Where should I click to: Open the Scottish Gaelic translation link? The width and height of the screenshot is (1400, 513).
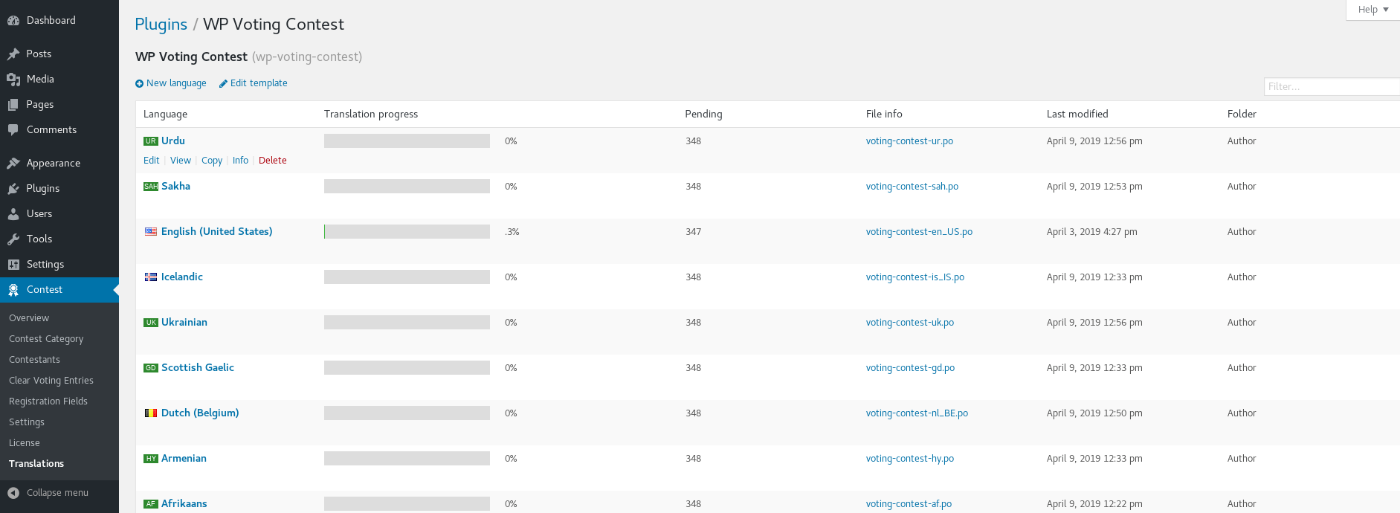click(x=198, y=368)
